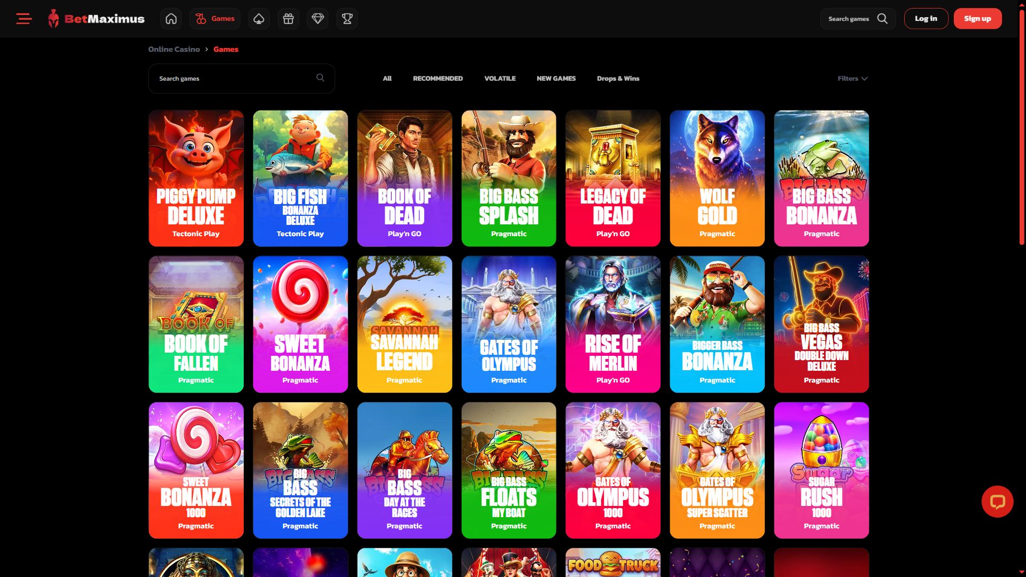Open Big Bass Splash game tile
The image size is (1026, 577).
click(x=509, y=178)
